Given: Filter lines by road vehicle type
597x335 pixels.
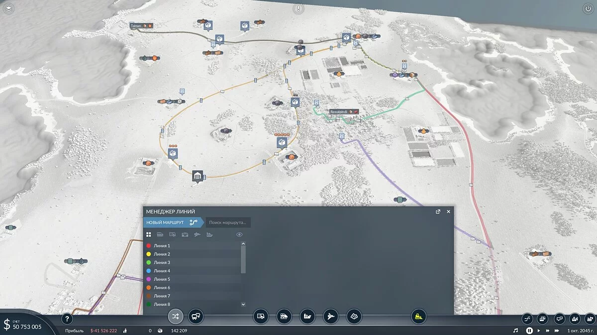Looking at the screenshot, I should (x=172, y=234).
